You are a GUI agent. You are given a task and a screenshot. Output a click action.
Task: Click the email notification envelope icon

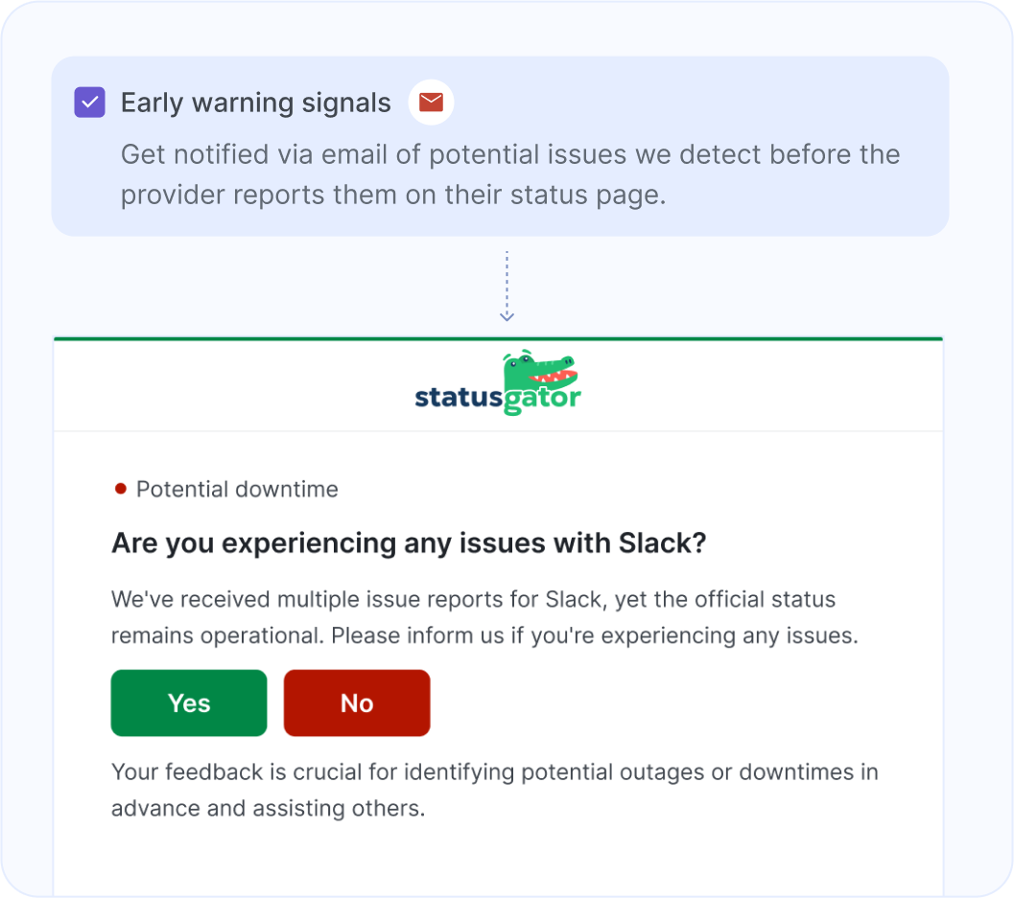click(x=431, y=103)
